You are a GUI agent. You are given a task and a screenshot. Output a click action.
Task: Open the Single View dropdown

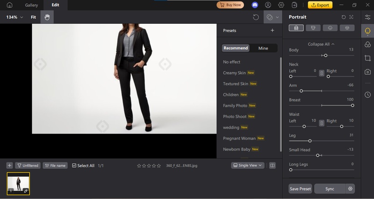(248, 165)
